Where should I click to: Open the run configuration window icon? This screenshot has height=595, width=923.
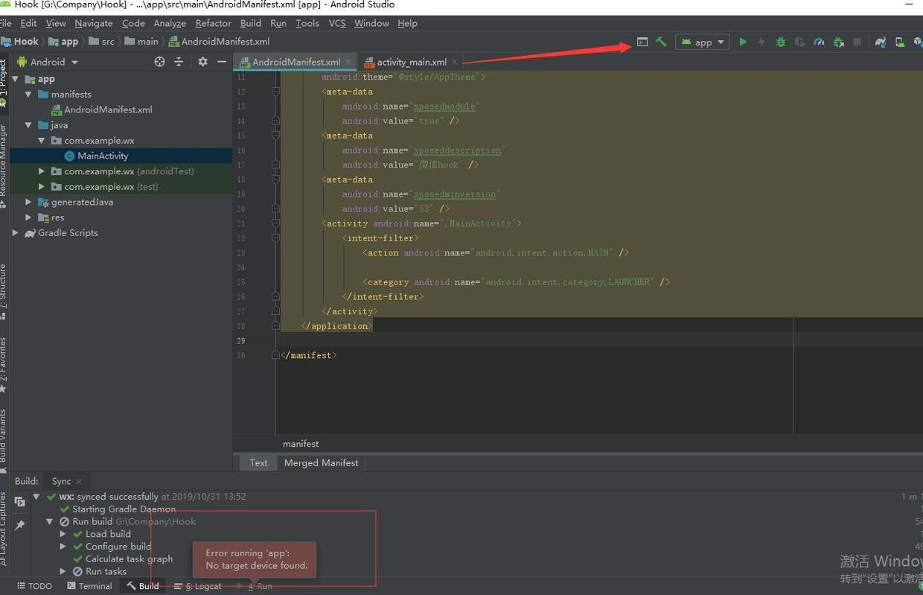tap(642, 42)
